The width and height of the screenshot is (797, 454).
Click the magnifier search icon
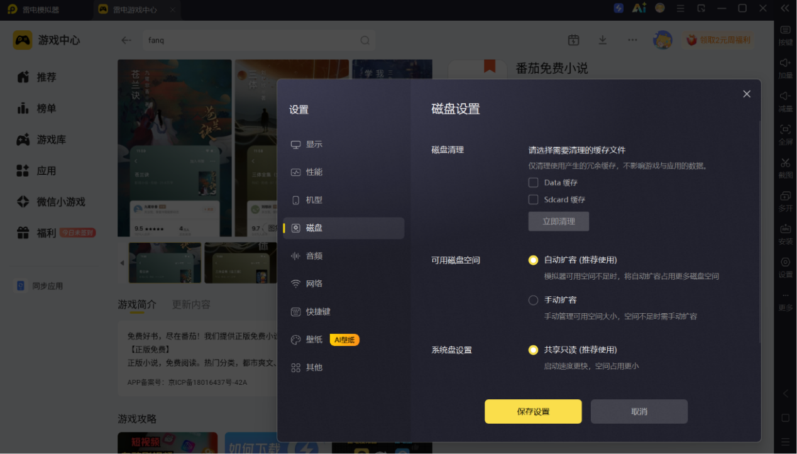tap(365, 40)
